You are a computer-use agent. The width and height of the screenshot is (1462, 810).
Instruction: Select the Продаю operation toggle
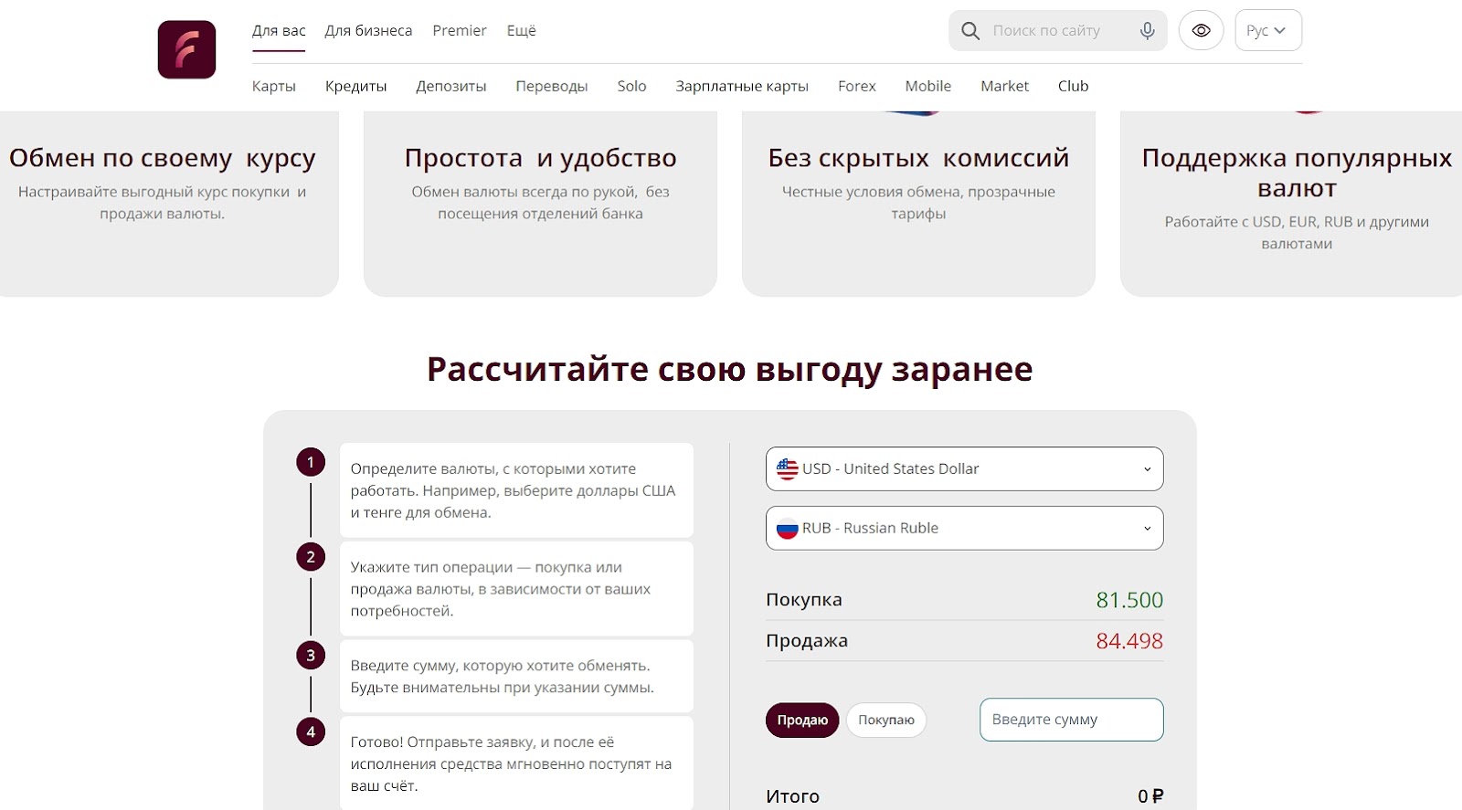[801, 721]
